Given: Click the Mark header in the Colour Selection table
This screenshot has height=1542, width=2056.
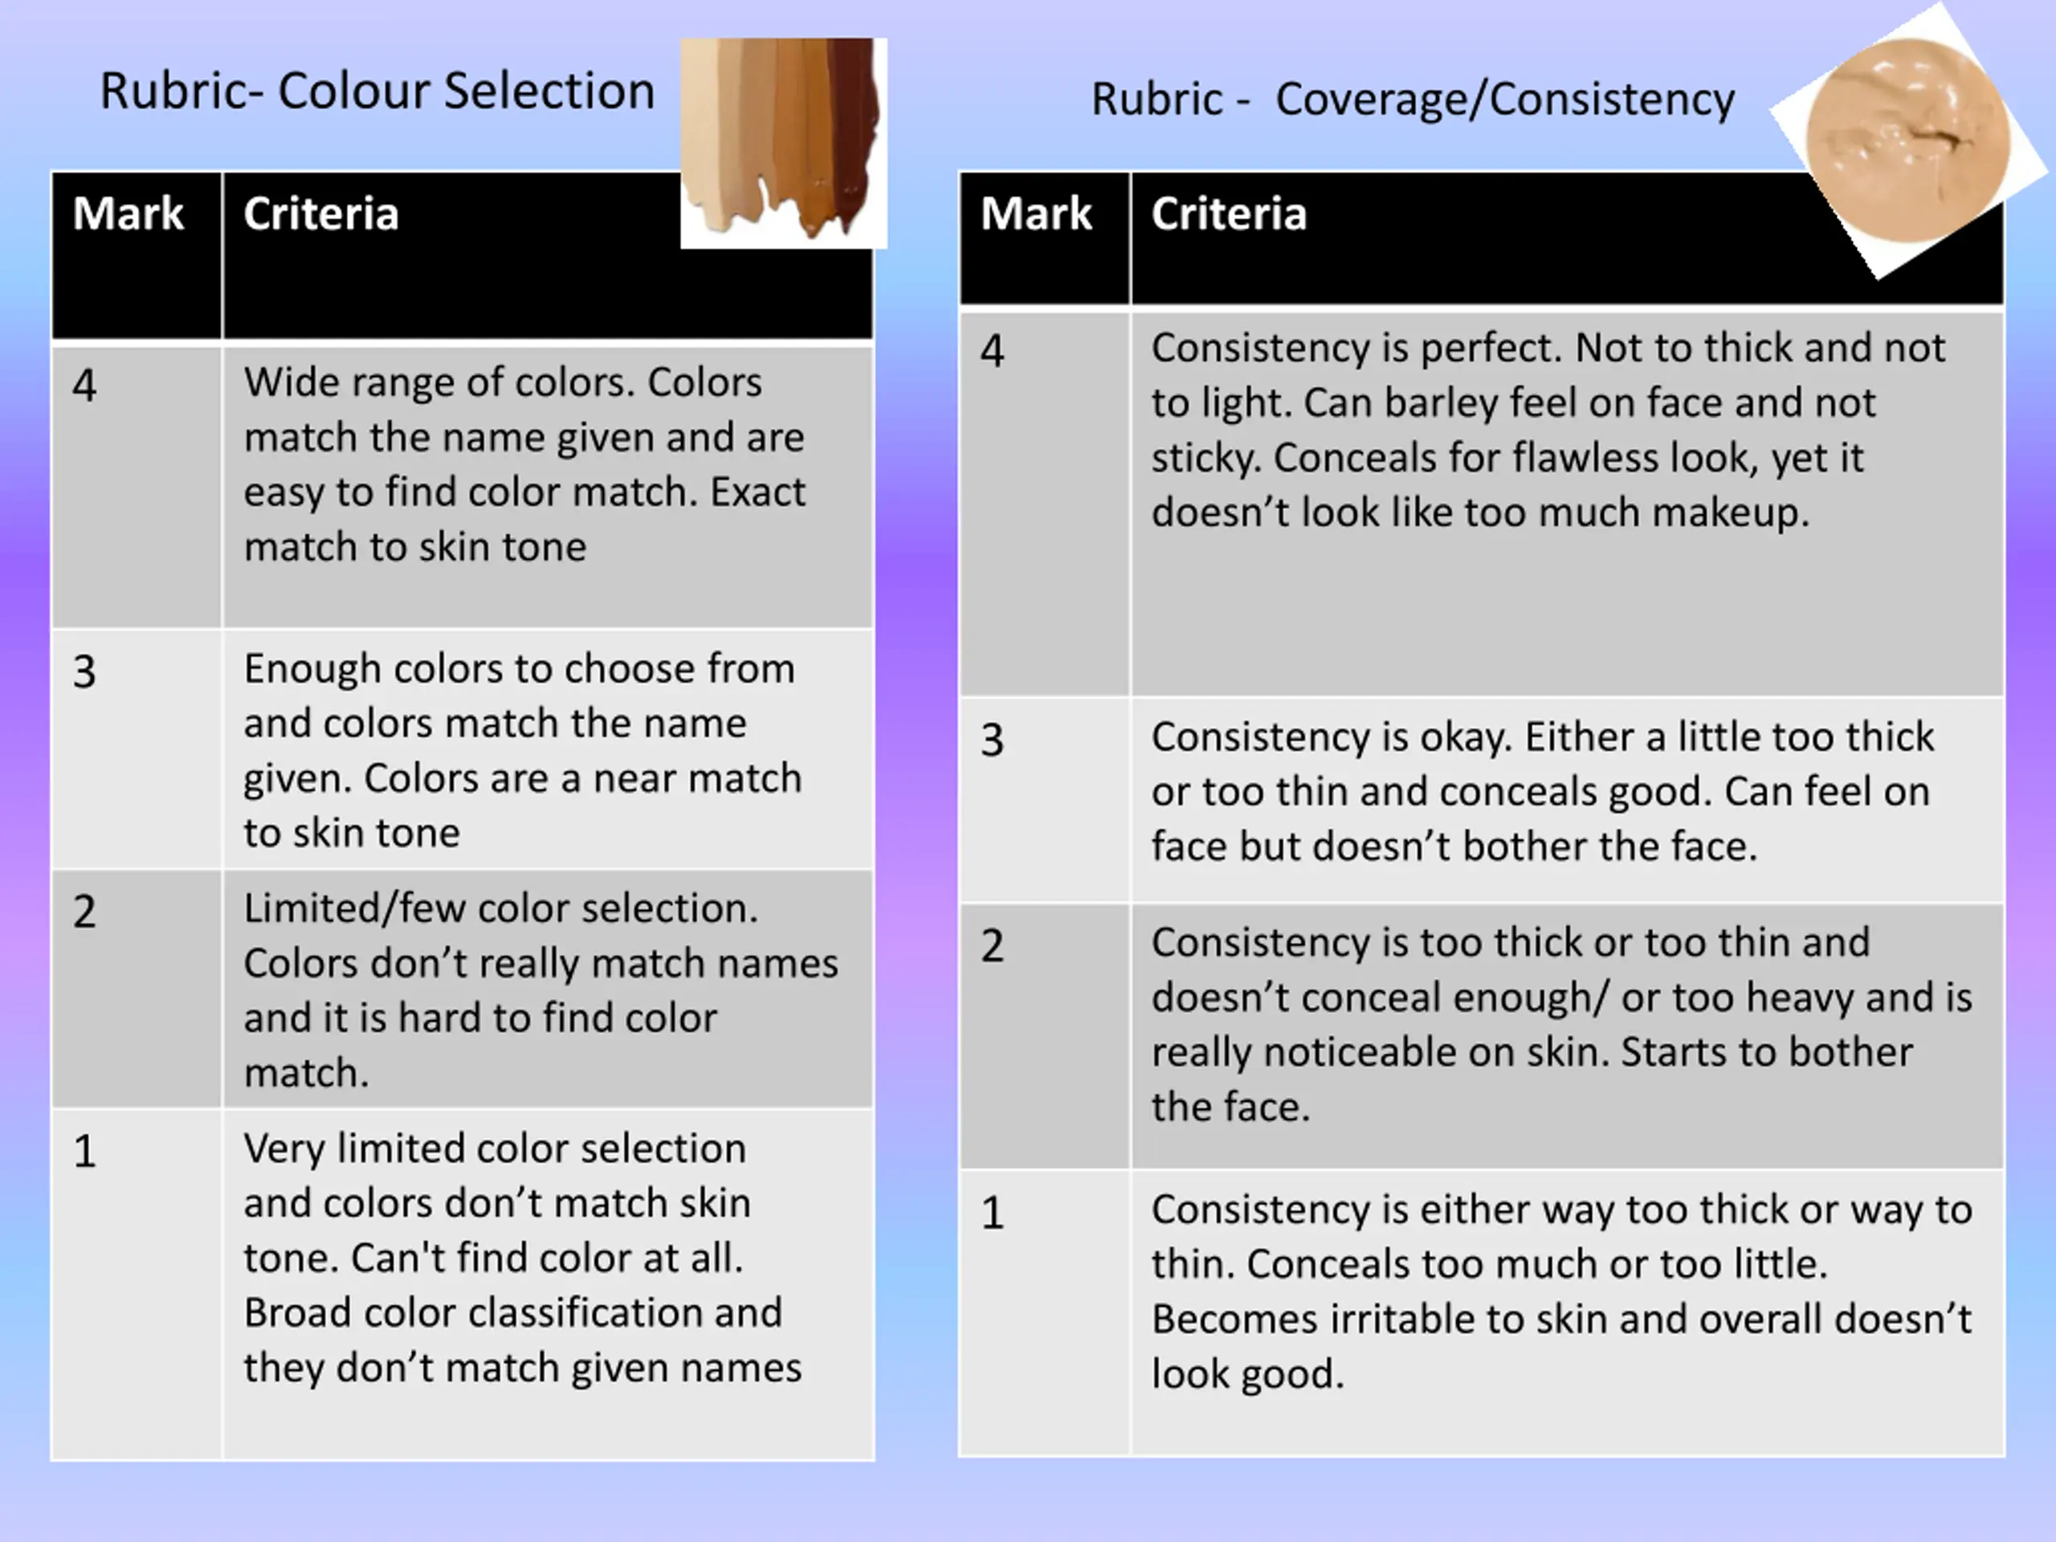Looking at the screenshot, I should click(x=128, y=214).
